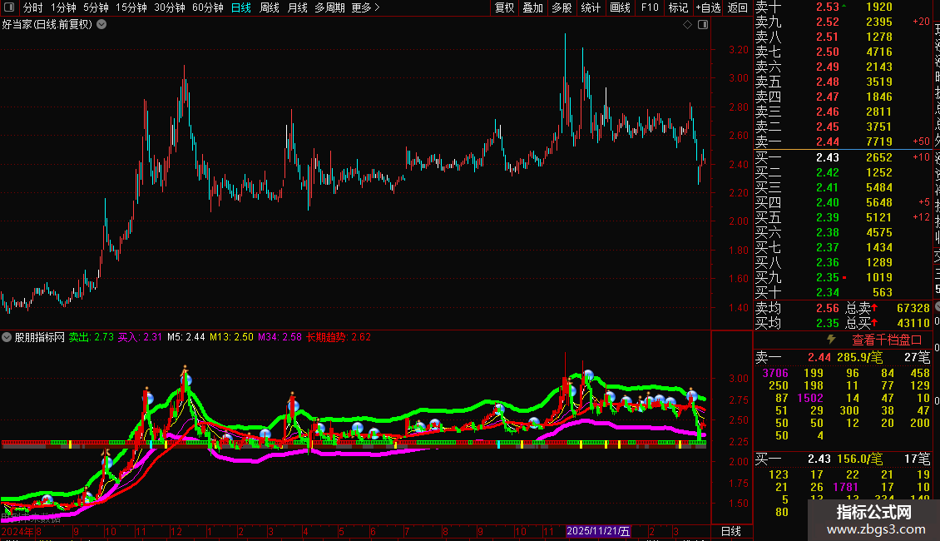940x541 pixels.
Task: Click the 卖均 2.56 average value
Action: pyautogui.click(x=828, y=308)
